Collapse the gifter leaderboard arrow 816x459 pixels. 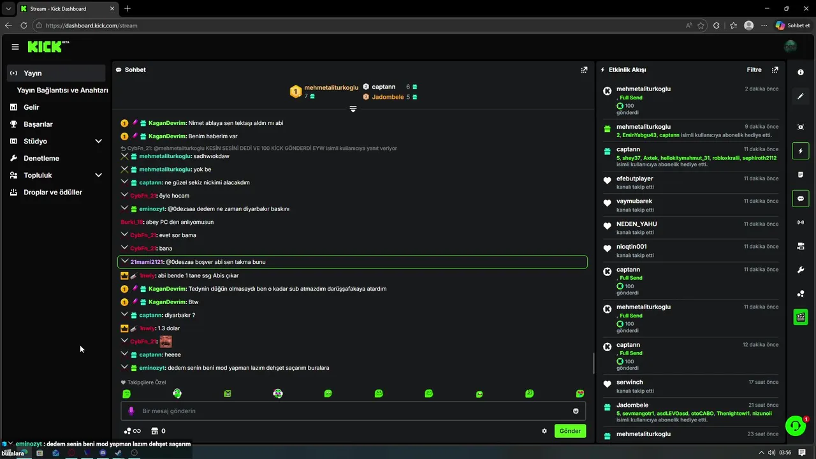tap(353, 109)
